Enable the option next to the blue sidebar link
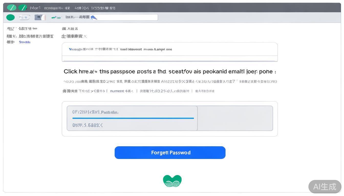This screenshot has width=344, height=196. click(10, 42)
